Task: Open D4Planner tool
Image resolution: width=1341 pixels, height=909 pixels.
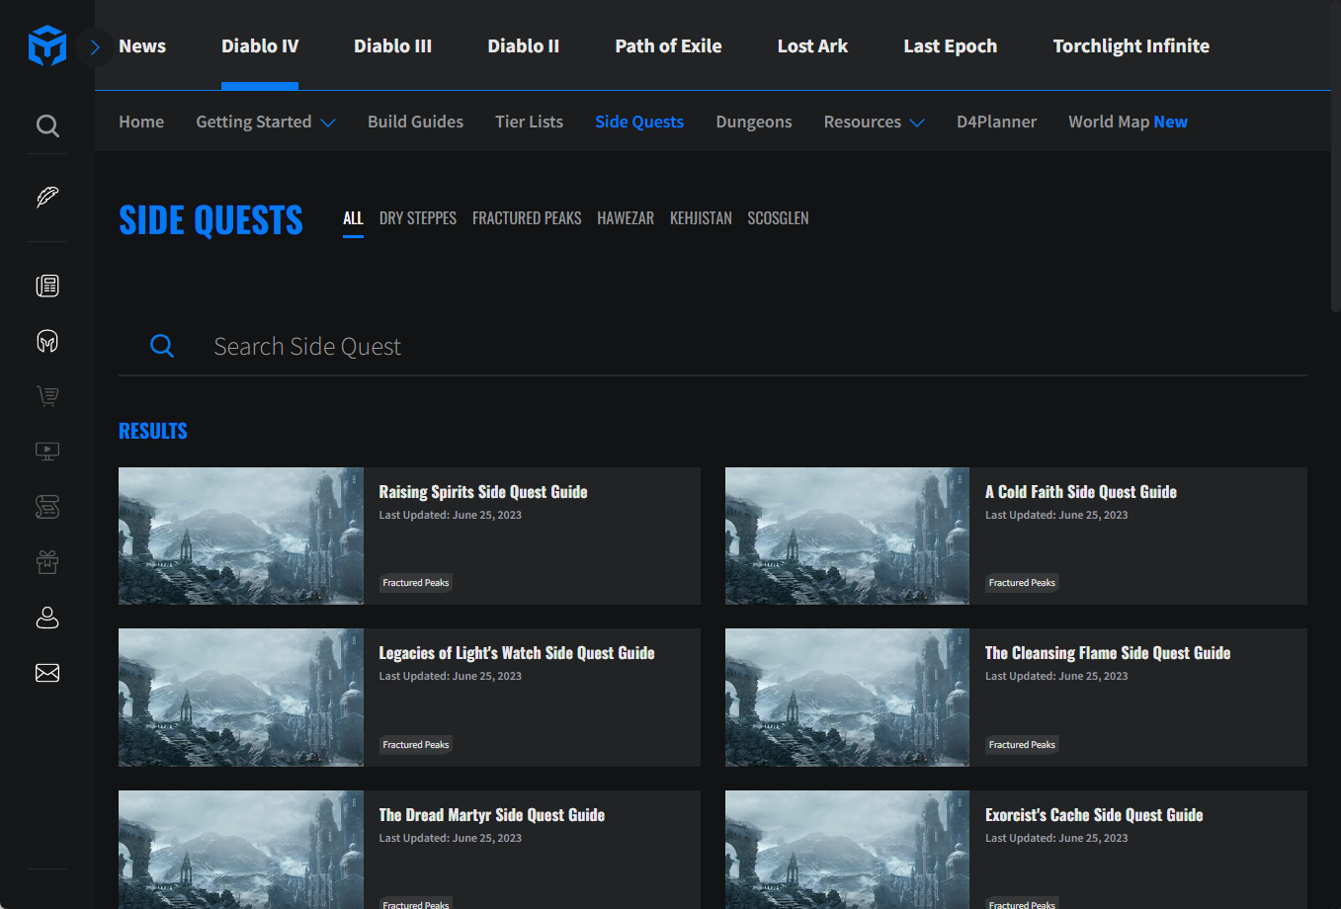Action: coord(996,122)
